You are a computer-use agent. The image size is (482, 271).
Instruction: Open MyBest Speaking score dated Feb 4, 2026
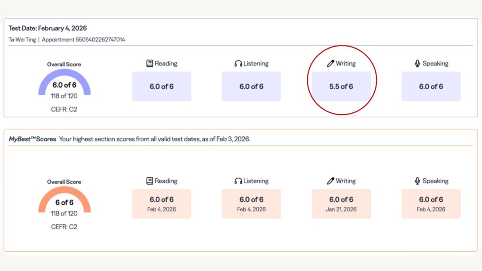coord(431,204)
